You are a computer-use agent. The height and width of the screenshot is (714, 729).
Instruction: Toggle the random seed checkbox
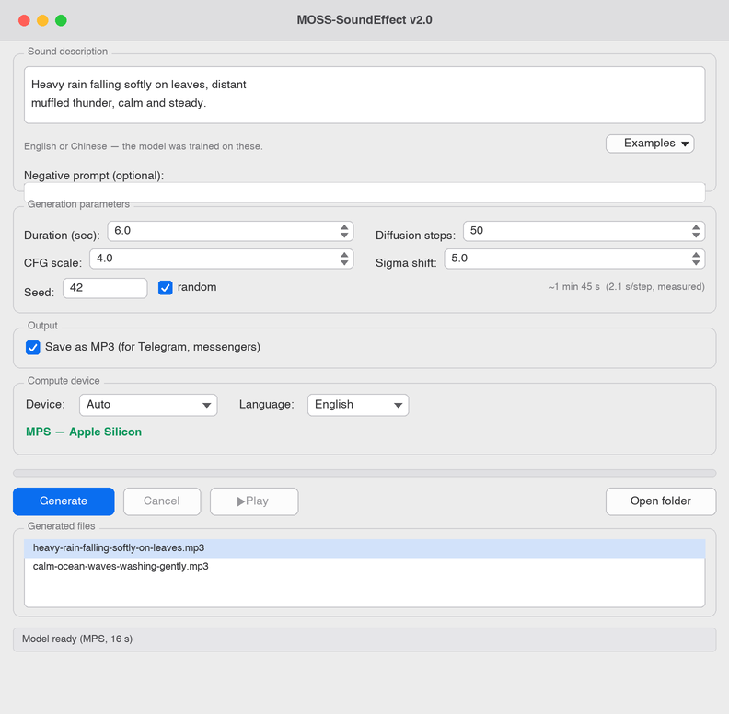click(x=166, y=288)
